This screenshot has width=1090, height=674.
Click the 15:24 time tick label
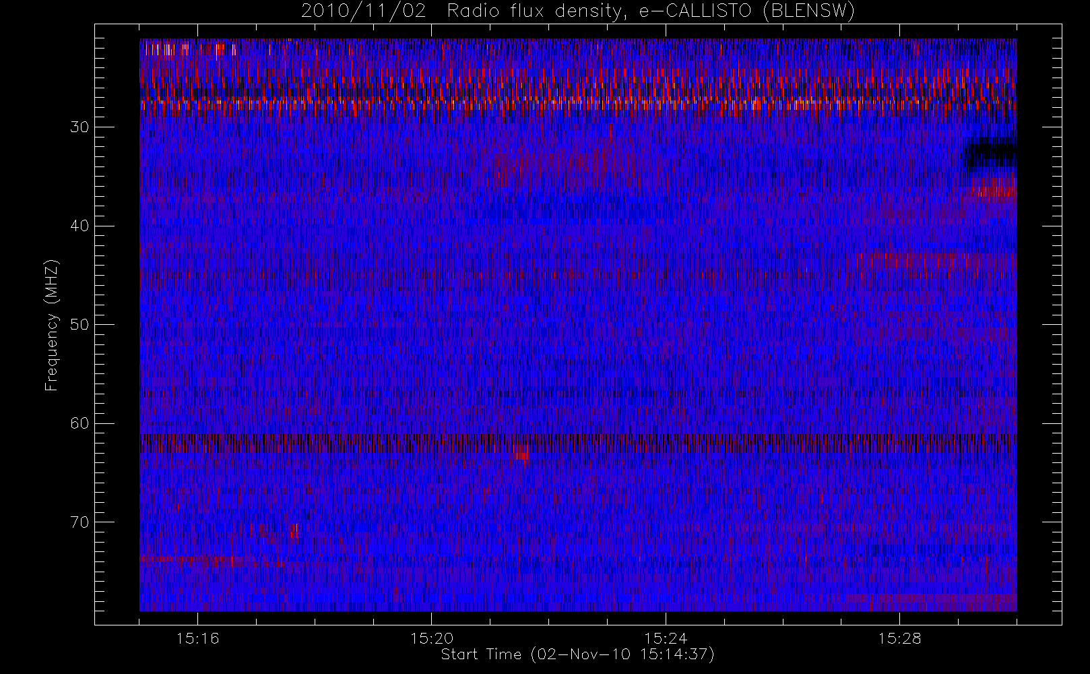(x=666, y=638)
